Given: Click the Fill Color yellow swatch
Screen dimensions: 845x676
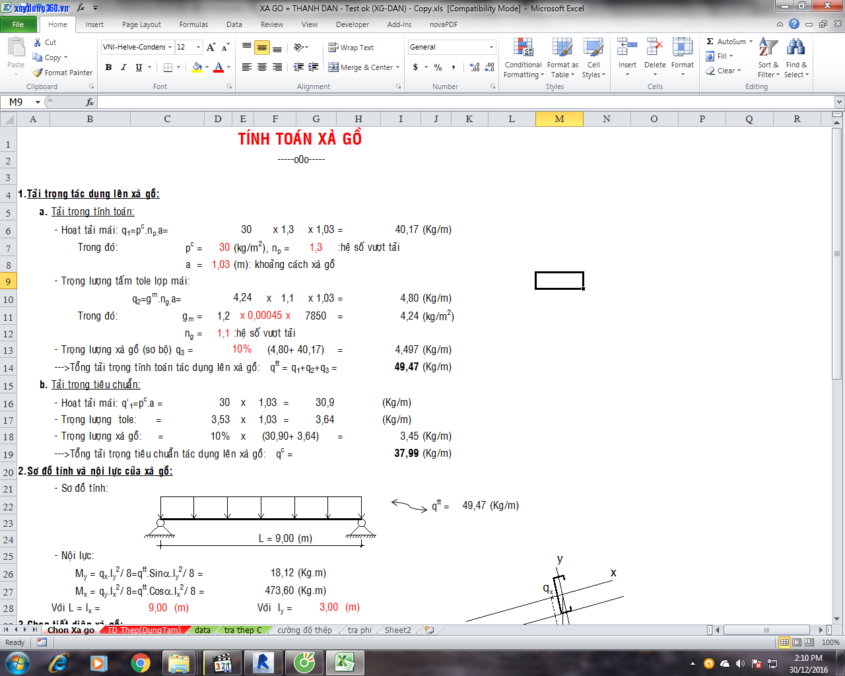Looking at the screenshot, I should [196, 67].
